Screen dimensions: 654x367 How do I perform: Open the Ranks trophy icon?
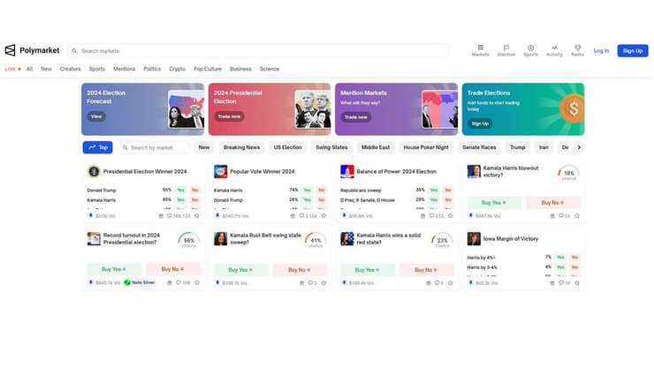[578, 50]
